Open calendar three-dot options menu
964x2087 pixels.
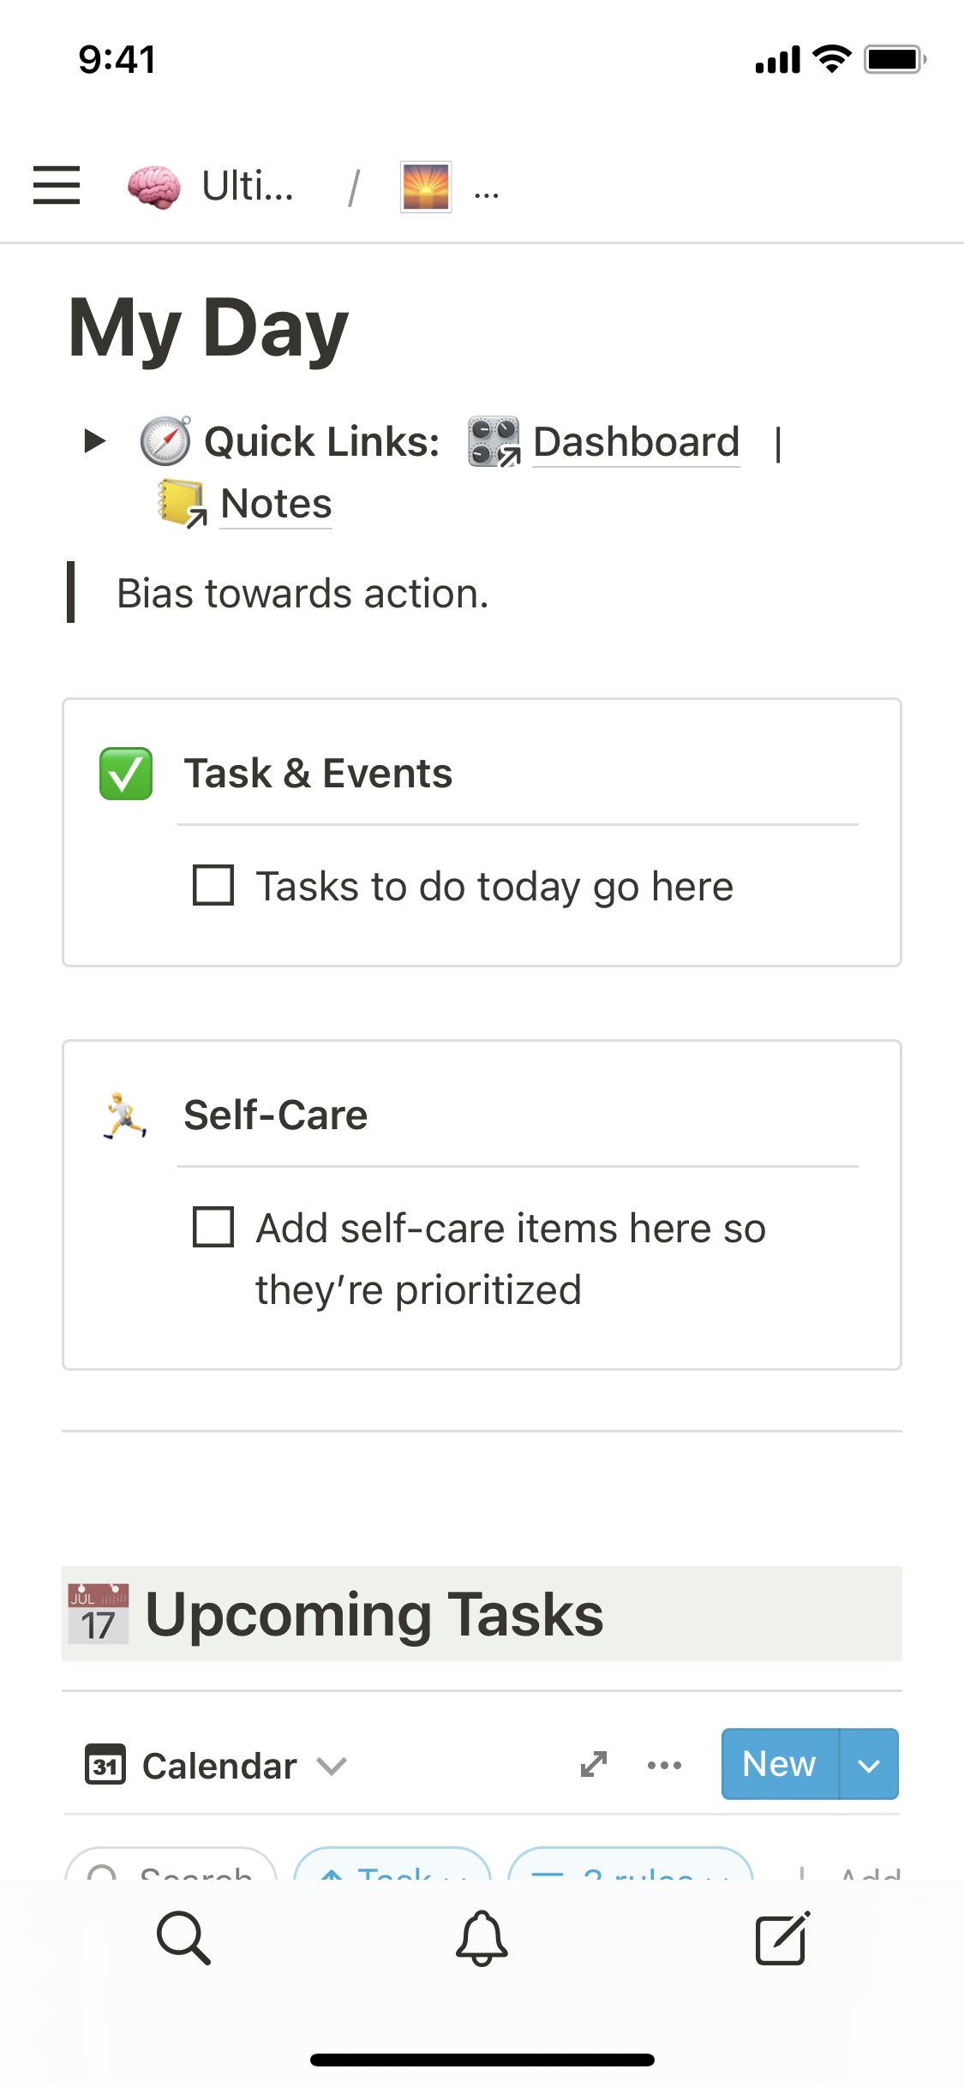coord(664,1765)
